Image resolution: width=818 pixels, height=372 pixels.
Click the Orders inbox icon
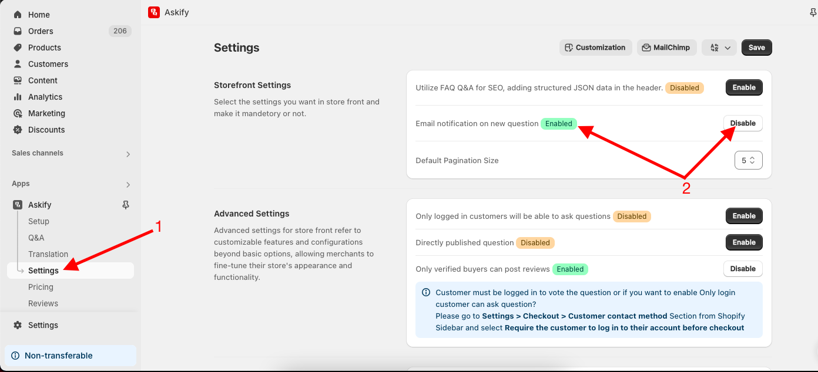pyautogui.click(x=18, y=31)
